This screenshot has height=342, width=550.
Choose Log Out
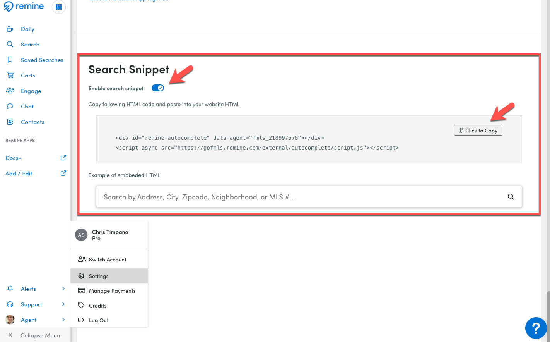pos(99,320)
